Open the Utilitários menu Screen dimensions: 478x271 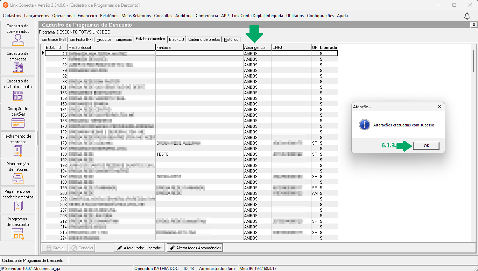pyautogui.click(x=295, y=16)
